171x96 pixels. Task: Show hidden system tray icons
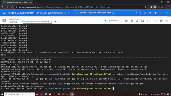pos(149,94)
